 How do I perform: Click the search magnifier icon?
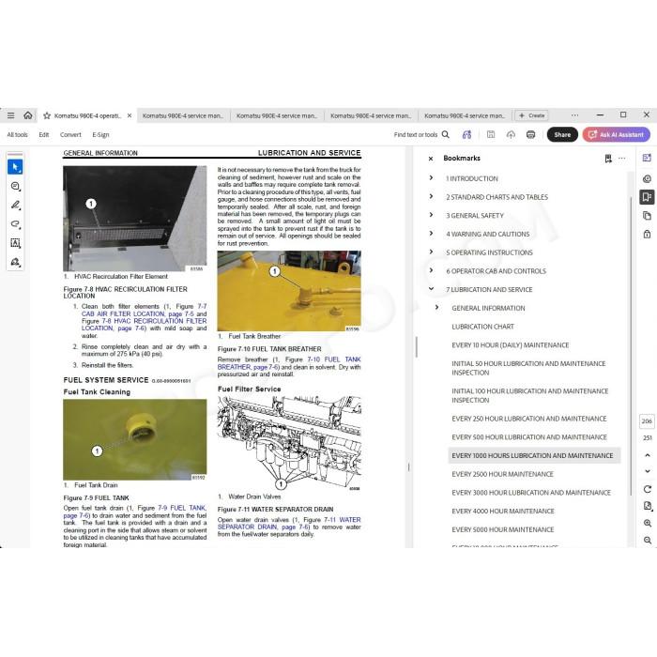tap(446, 134)
